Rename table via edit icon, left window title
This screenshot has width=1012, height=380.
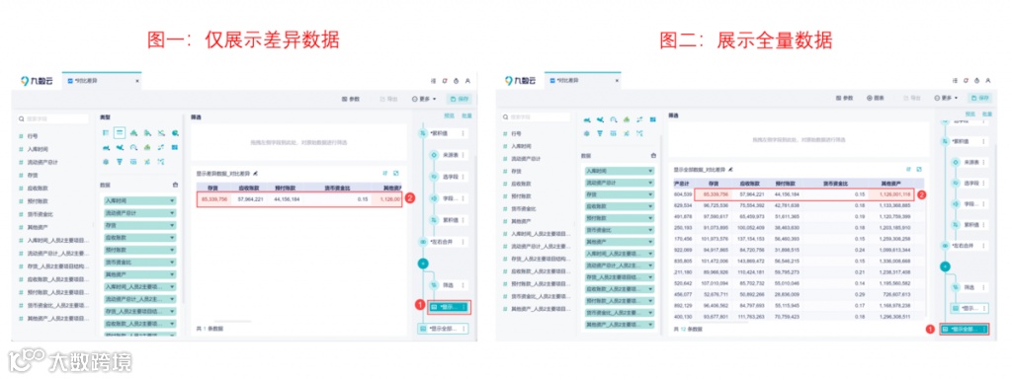coord(256,174)
